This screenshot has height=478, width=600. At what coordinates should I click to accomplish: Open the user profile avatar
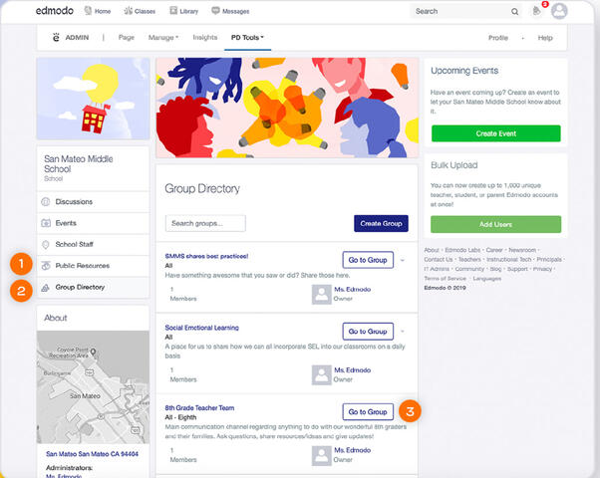559,11
